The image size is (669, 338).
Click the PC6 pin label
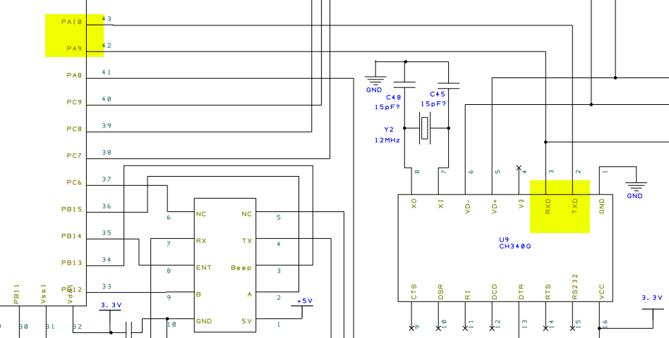tap(74, 182)
